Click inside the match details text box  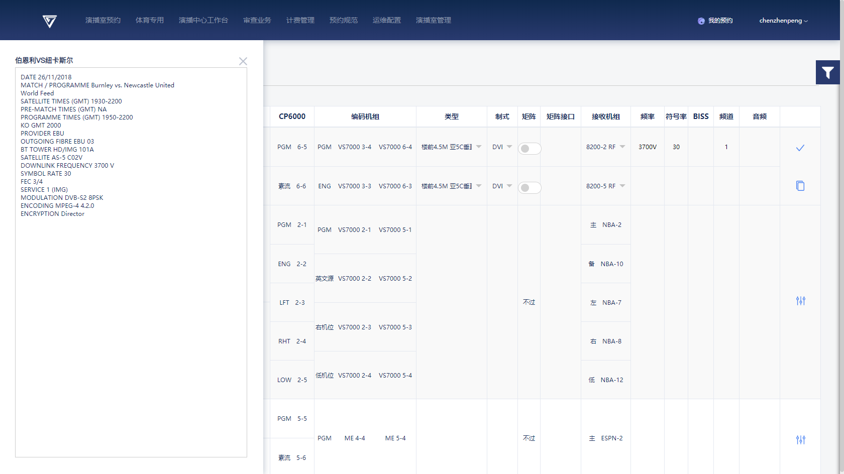(131, 326)
